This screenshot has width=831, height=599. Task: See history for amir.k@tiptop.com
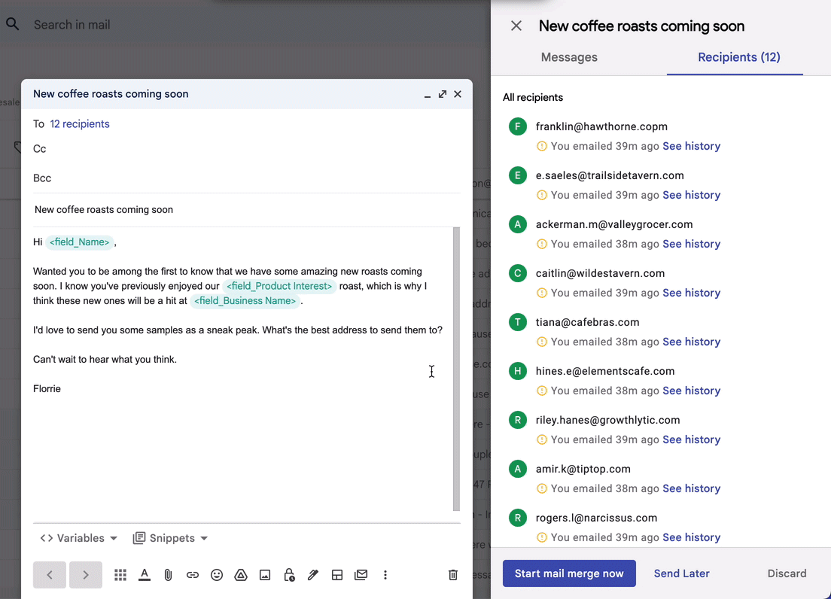(692, 488)
